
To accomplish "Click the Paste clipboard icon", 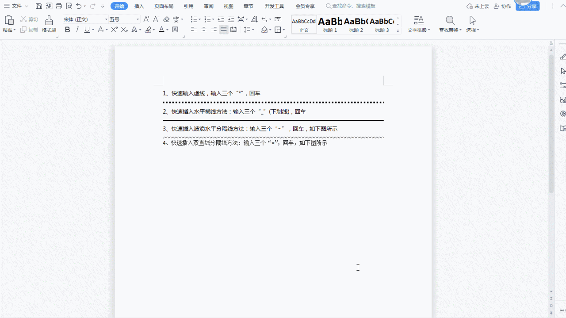I will 9,20.
